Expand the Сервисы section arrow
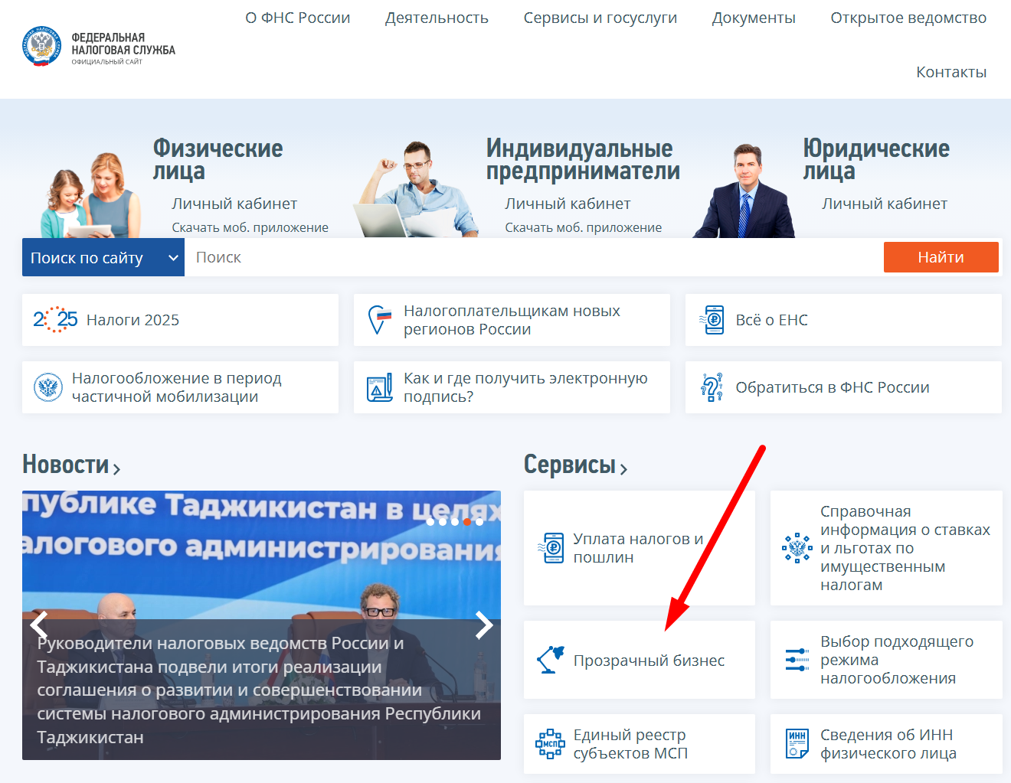 tap(623, 469)
